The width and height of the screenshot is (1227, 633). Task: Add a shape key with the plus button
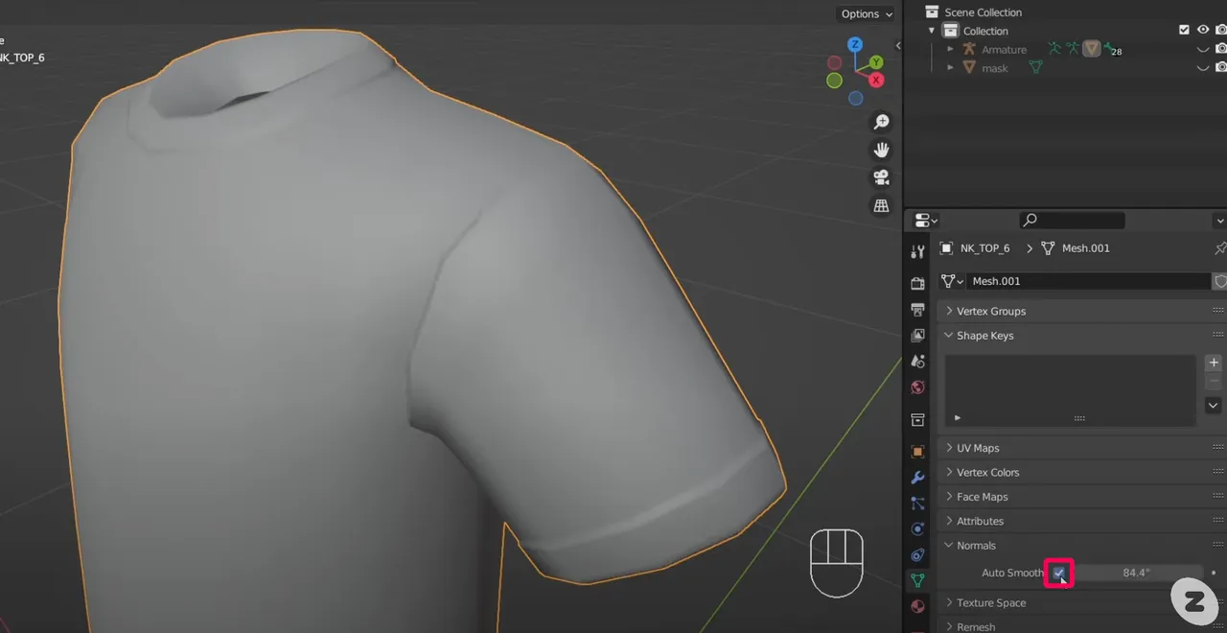pos(1213,363)
